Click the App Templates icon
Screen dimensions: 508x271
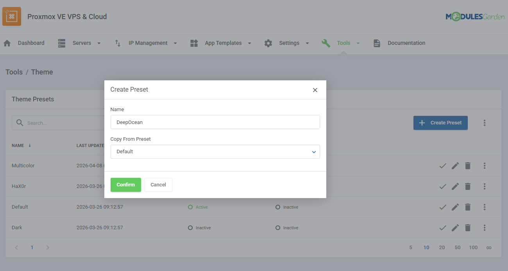pos(194,43)
